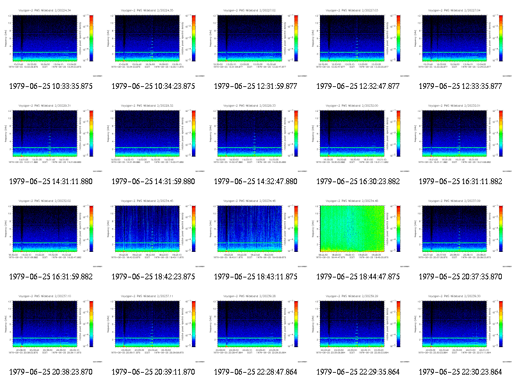Click the caption text 1979-06-25 18:43:11.875
The height and width of the screenshot is (381, 512).
point(255,277)
